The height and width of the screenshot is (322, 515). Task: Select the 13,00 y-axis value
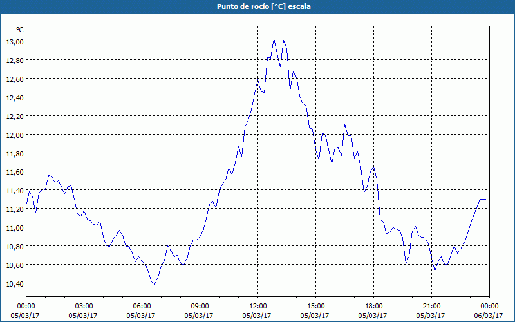click(15, 41)
